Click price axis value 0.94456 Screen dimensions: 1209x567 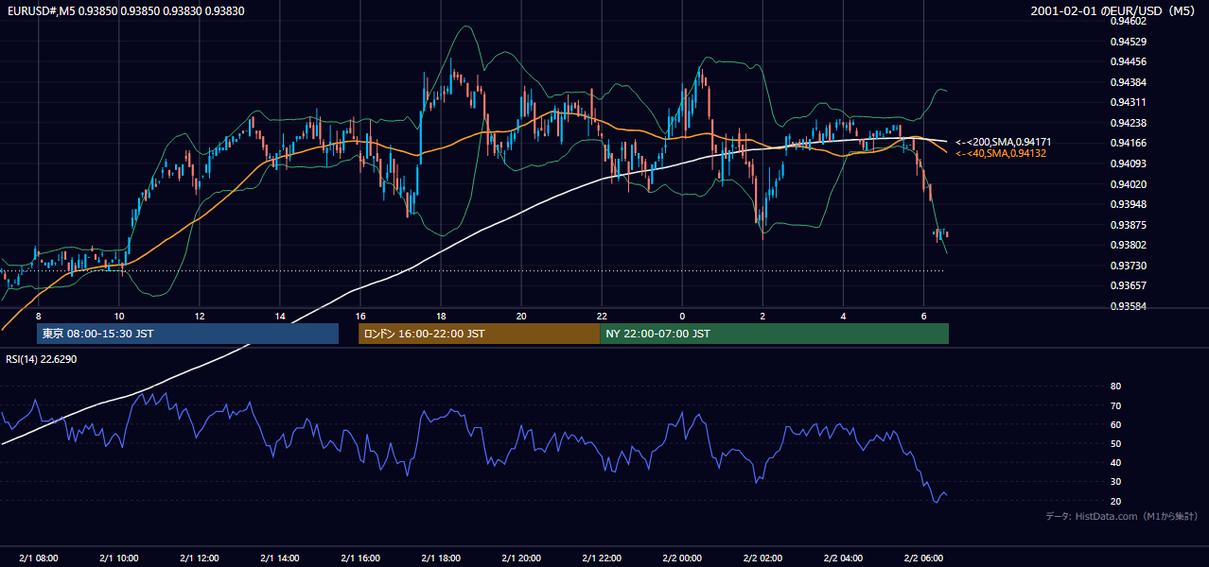click(x=1129, y=61)
